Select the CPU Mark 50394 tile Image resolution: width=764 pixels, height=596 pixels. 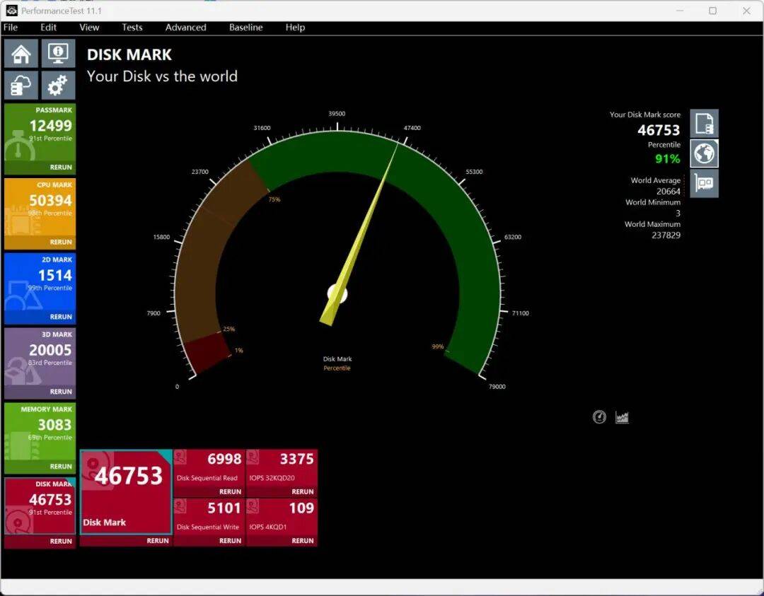click(x=40, y=207)
